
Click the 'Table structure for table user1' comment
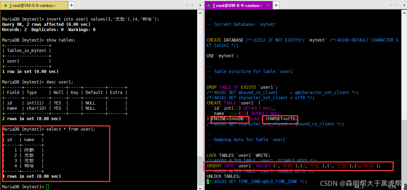pyautogui.click(x=251, y=71)
